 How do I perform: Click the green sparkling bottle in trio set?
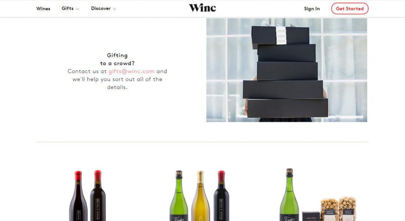[x=178, y=195]
